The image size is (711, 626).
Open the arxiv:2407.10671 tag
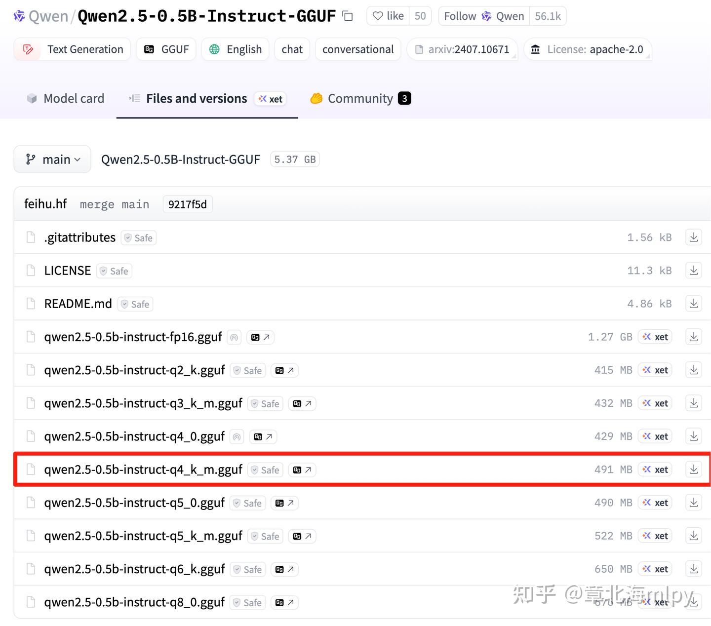pos(462,49)
